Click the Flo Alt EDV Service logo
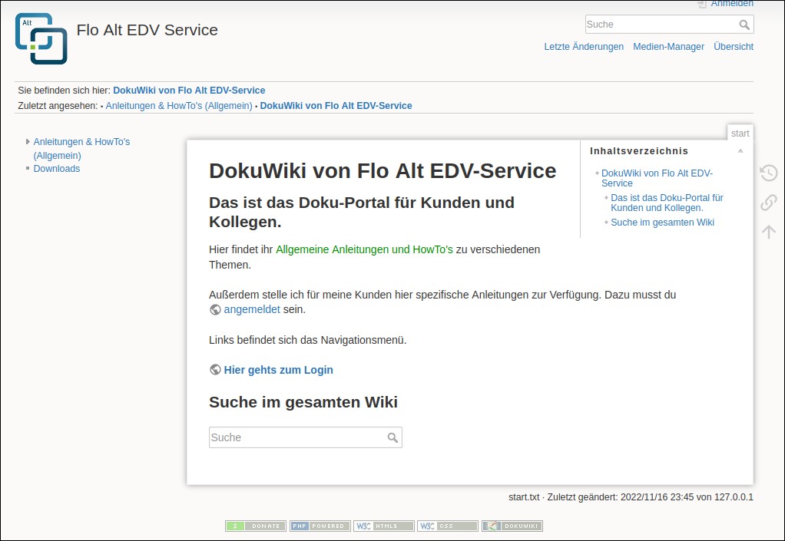 (41, 38)
